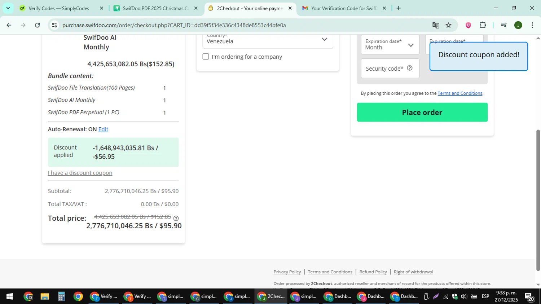Viewport: 541px width, 304px height.
Task: Open the plain Chrome taskbar icon
Action: pos(78,297)
